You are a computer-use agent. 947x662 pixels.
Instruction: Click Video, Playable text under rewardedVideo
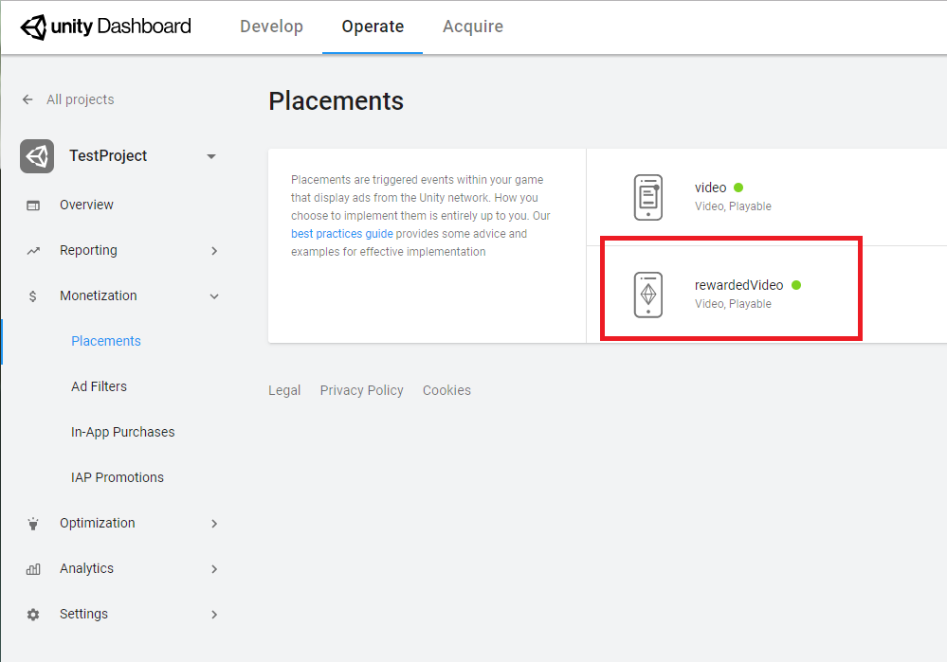(x=733, y=304)
